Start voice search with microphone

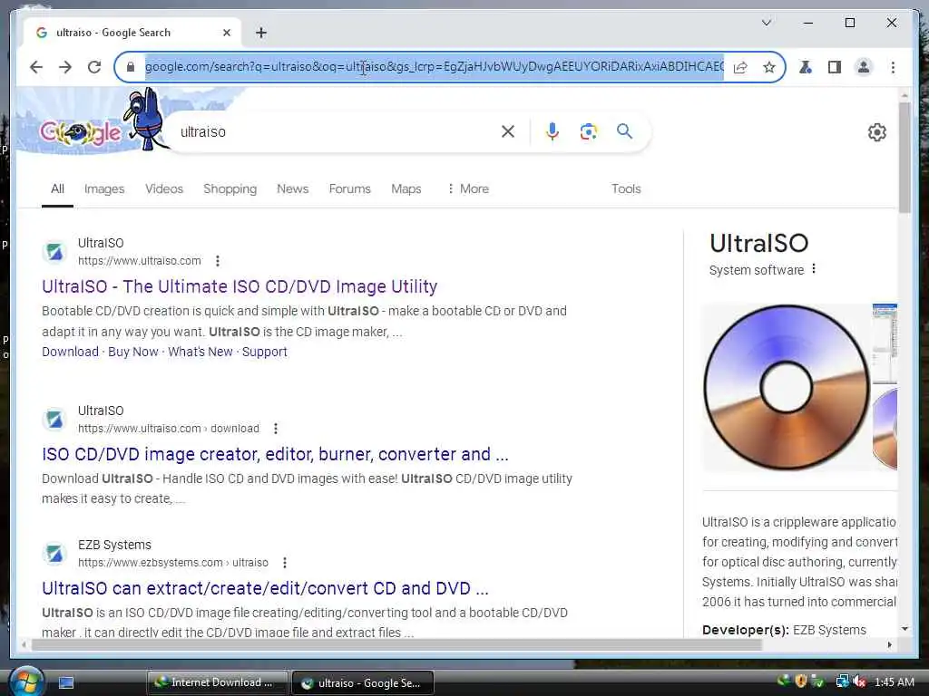pos(553,131)
